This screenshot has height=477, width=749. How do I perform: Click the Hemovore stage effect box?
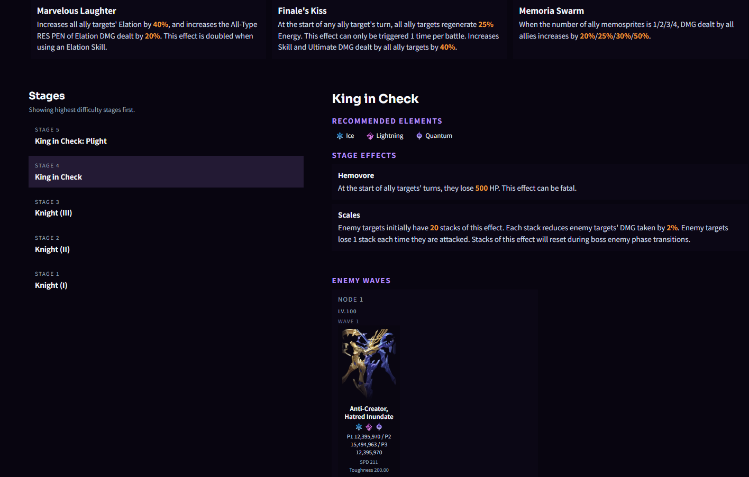(540, 182)
